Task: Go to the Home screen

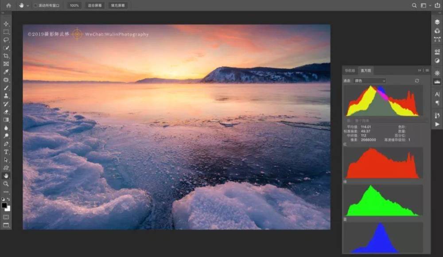Action: point(9,5)
